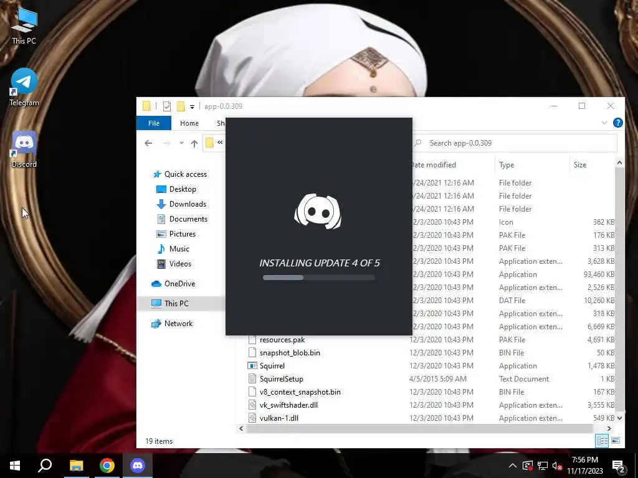This screenshot has width=638, height=478.
Task: Switch to Discord in the taskbar
Action: [x=138, y=466]
